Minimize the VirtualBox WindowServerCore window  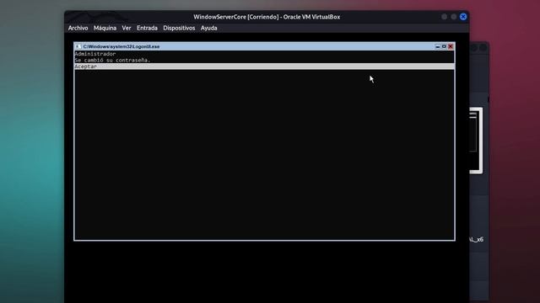445,17
